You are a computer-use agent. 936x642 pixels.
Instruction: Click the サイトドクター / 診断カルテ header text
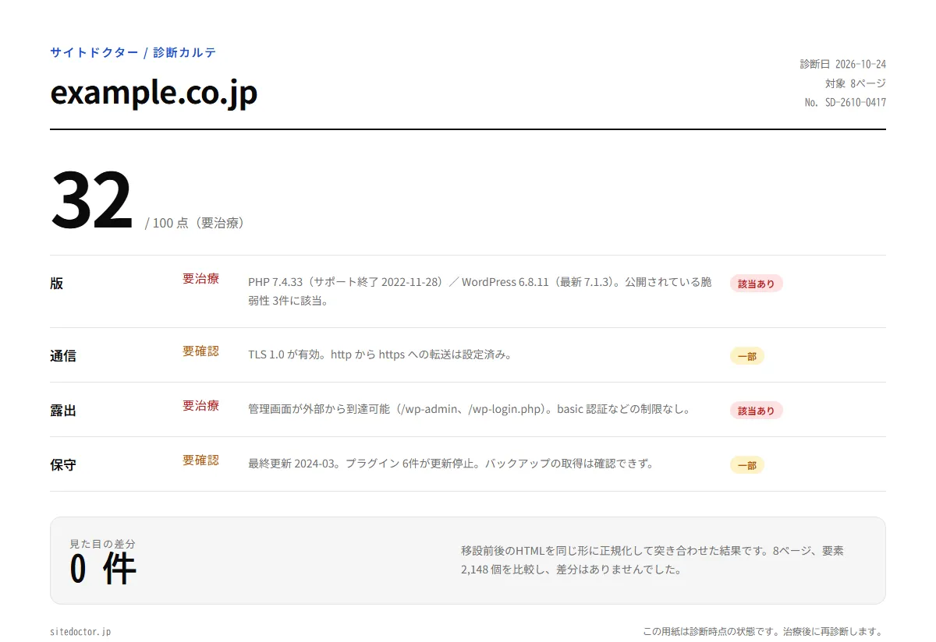click(133, 53)
